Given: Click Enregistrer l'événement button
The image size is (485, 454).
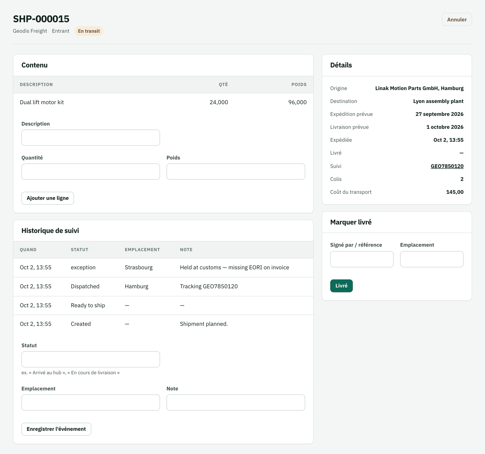Looking at the screenshot, I should (x=56, y=429).
